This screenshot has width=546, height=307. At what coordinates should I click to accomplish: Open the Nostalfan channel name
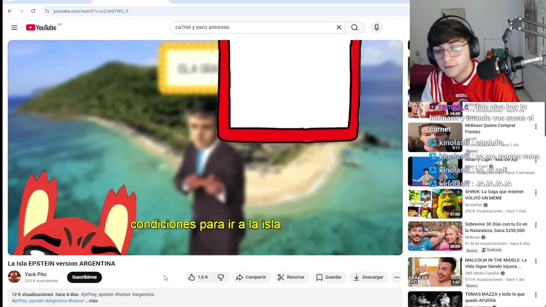click(473, 205)
